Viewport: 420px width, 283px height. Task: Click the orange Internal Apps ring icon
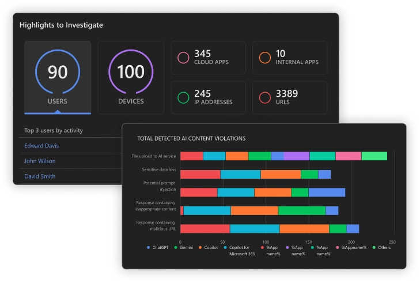point(265,58)
